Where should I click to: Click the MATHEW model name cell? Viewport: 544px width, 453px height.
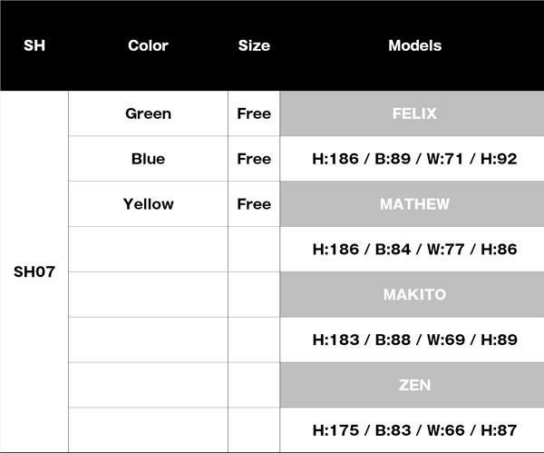414,204
